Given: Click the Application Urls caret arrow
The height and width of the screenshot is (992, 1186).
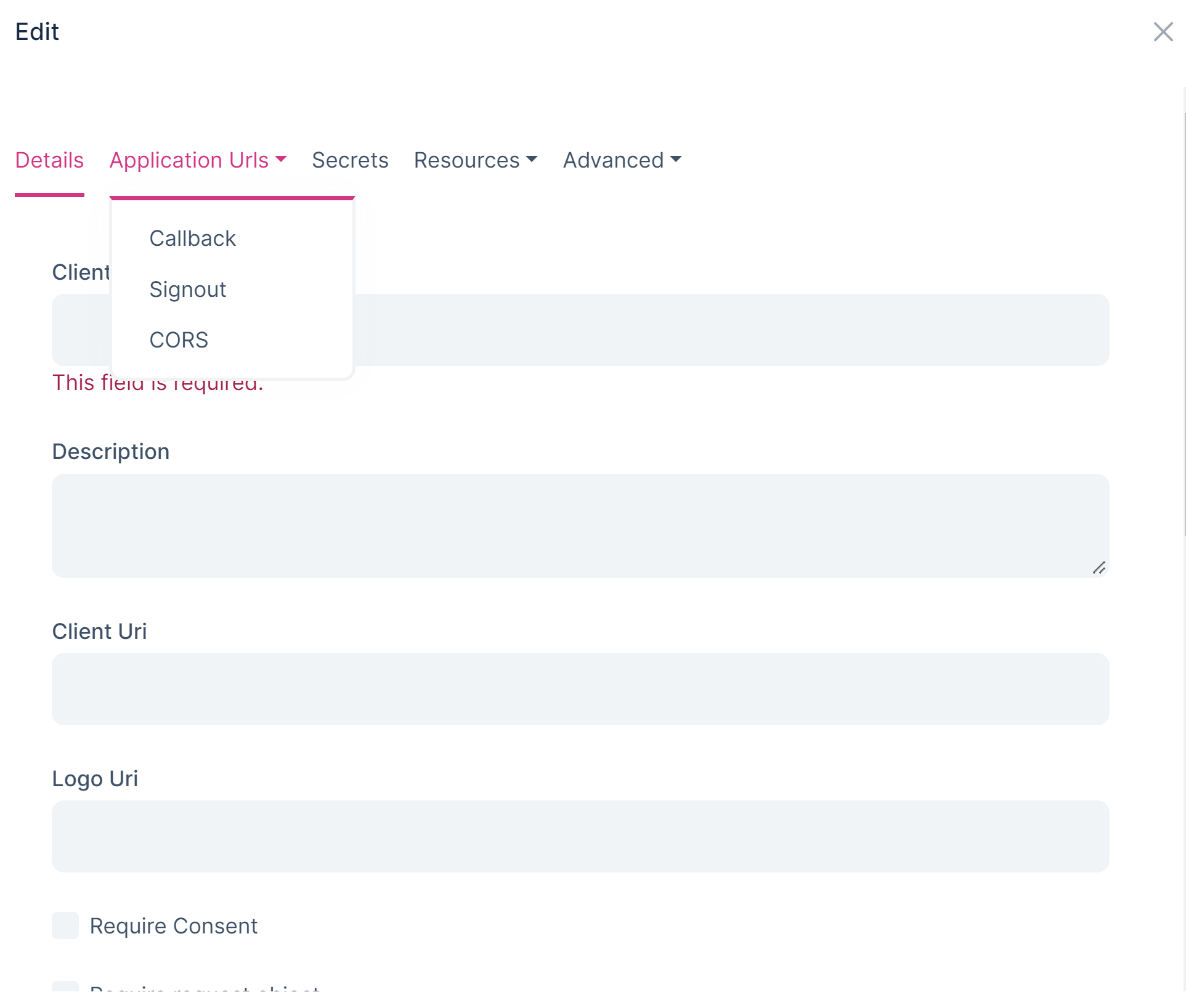Looking at the screenshot, I should pyautogui.click(x=282, y=160).
